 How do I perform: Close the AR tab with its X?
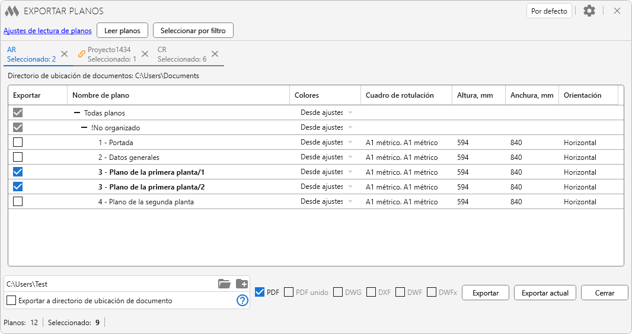click(65, 54)
